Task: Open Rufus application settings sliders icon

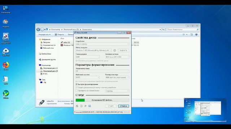Action: [x=85, y=106]
